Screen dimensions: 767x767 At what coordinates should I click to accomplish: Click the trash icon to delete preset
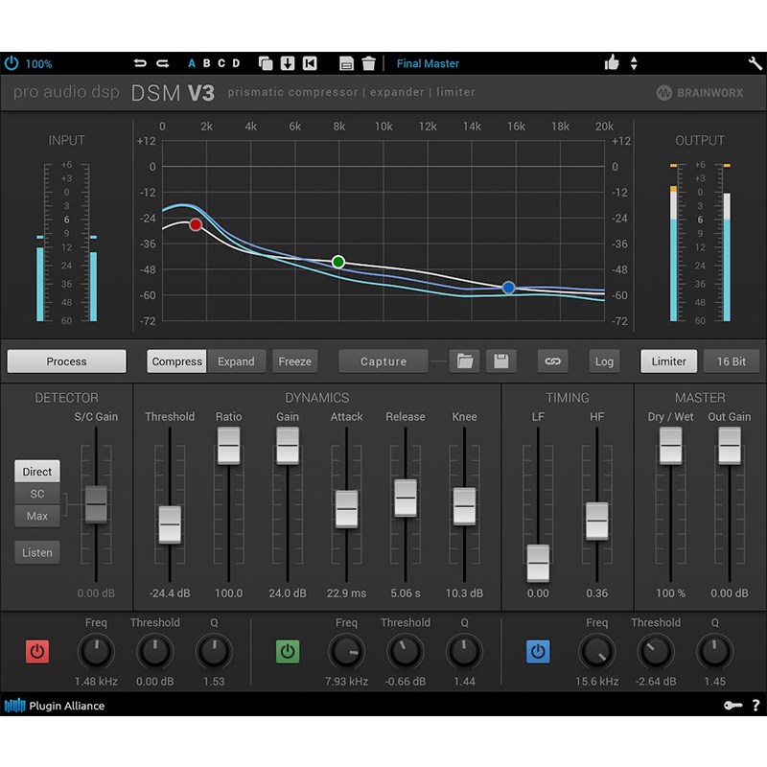[369, 64]
